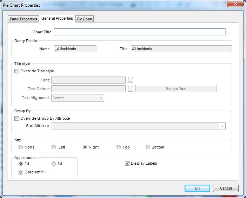Enable Override Title style checkbox
This screenshot has height=198, width=246.
click(x=16, y=71)
